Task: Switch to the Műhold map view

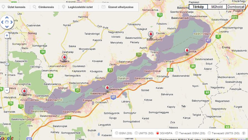Action: pos(217,7)
